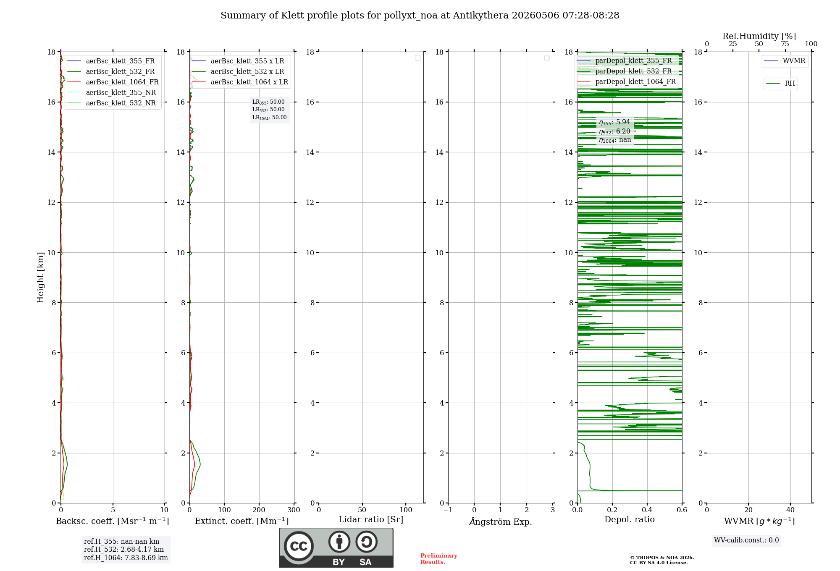Click the BY attribution person icon
The height and width of the screenshot is (571, 840).
pos(339,542)
